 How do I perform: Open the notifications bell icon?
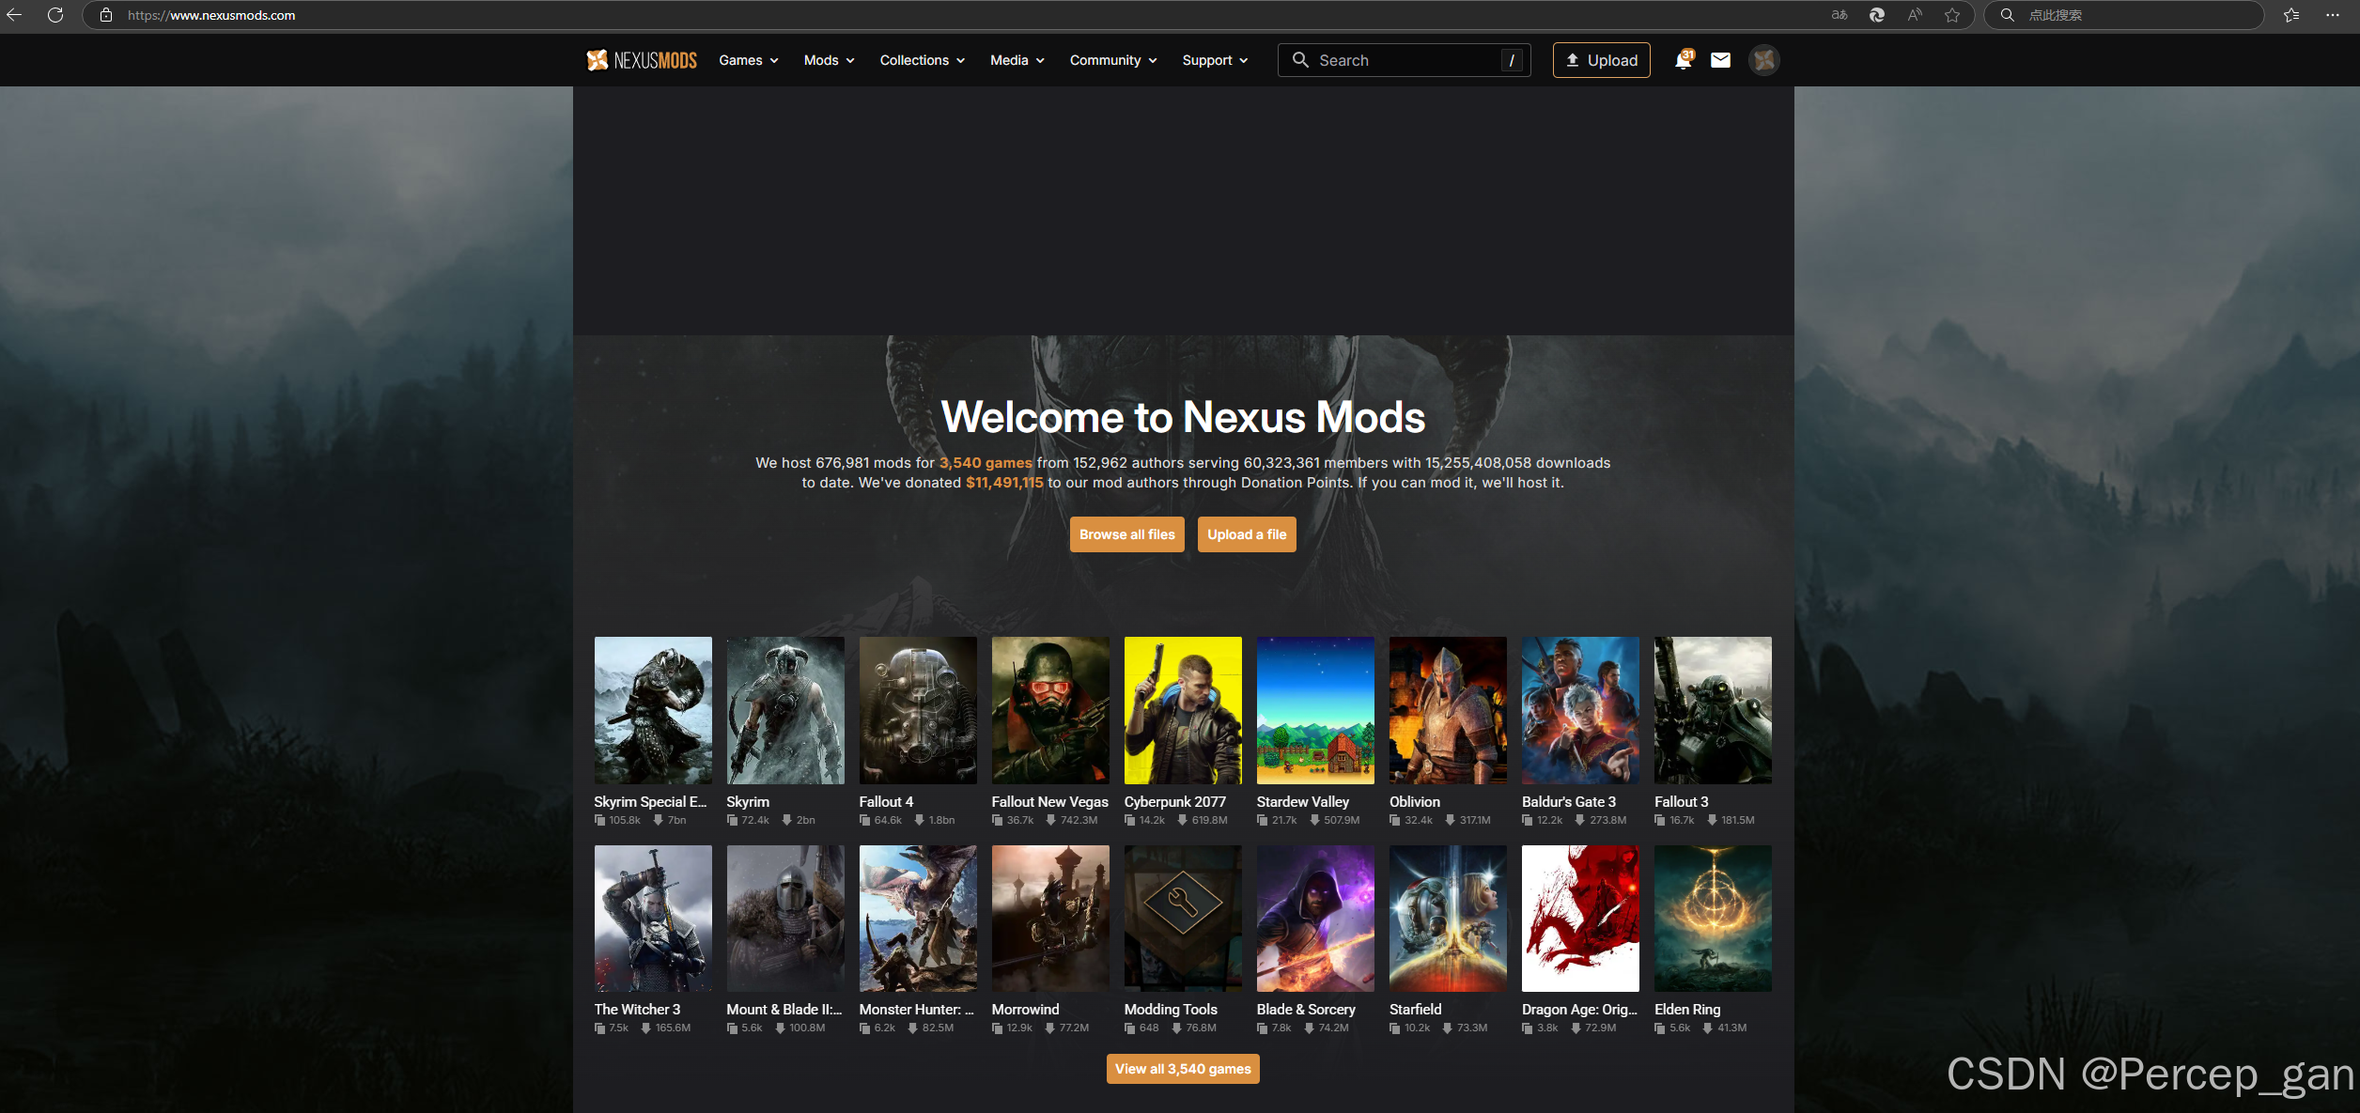[1683, 60]
